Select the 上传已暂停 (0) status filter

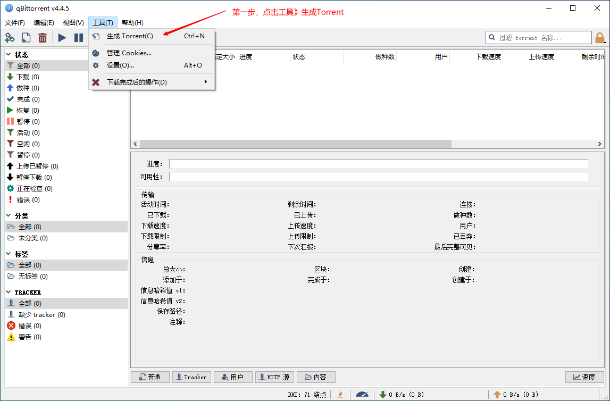[66, 166]
